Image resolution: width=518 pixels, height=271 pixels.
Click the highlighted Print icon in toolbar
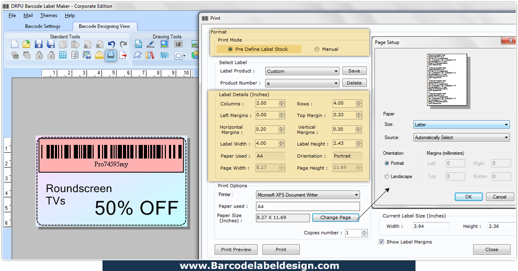pyautogui.click(x=111, y=55)
